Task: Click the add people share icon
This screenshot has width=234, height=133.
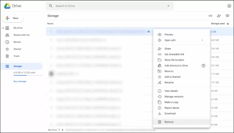Action: 219,16
